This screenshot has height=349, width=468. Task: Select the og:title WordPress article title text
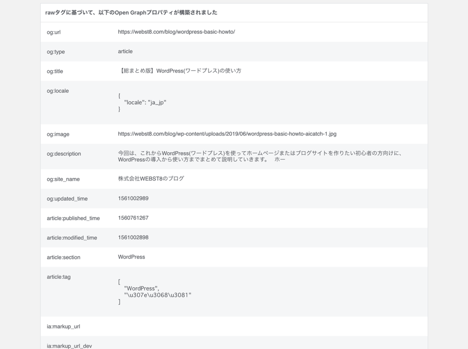(179, 71)
